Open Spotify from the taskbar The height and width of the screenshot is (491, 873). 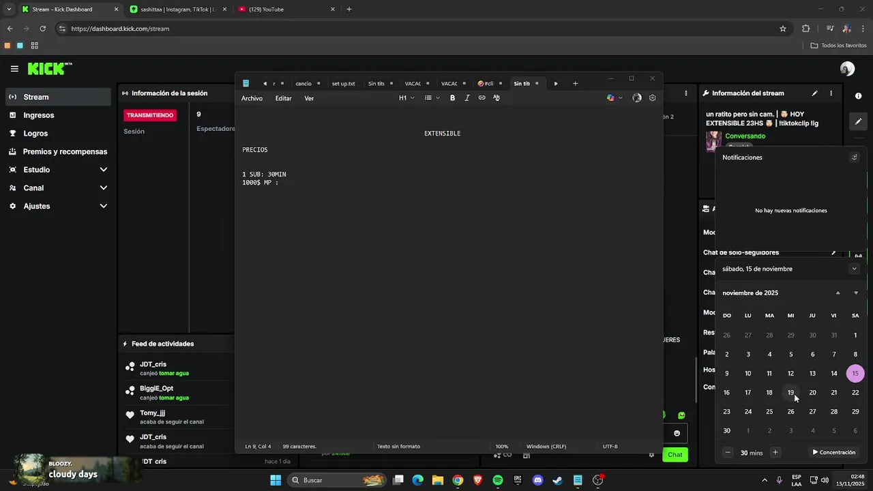tap(498, 480)
